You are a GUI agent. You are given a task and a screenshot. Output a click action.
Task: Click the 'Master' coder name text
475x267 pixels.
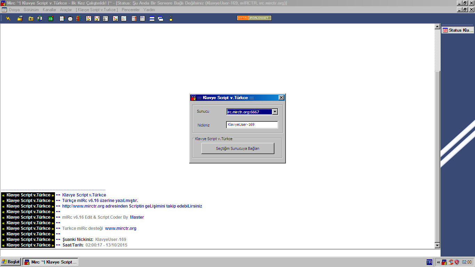[x=137, y=217]
